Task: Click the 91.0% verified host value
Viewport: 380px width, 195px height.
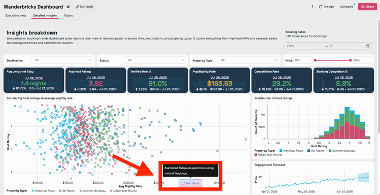Action: (x=158, y=84)
